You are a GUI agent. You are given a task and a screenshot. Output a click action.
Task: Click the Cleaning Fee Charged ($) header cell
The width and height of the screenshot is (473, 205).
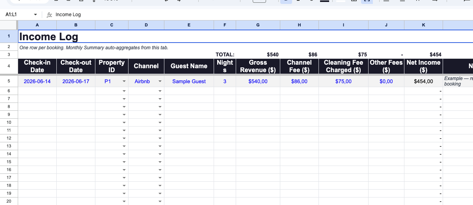coord(343,66)
